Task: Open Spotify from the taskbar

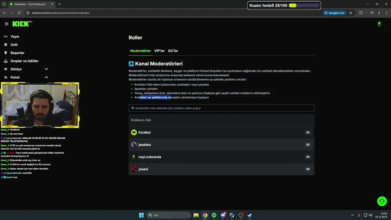Action: tap(214, 215)
